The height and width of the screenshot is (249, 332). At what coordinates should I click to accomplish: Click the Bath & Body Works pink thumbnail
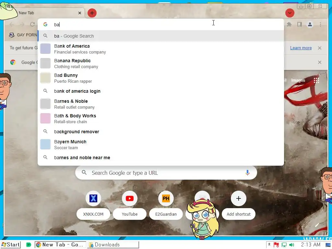[45, 118]
